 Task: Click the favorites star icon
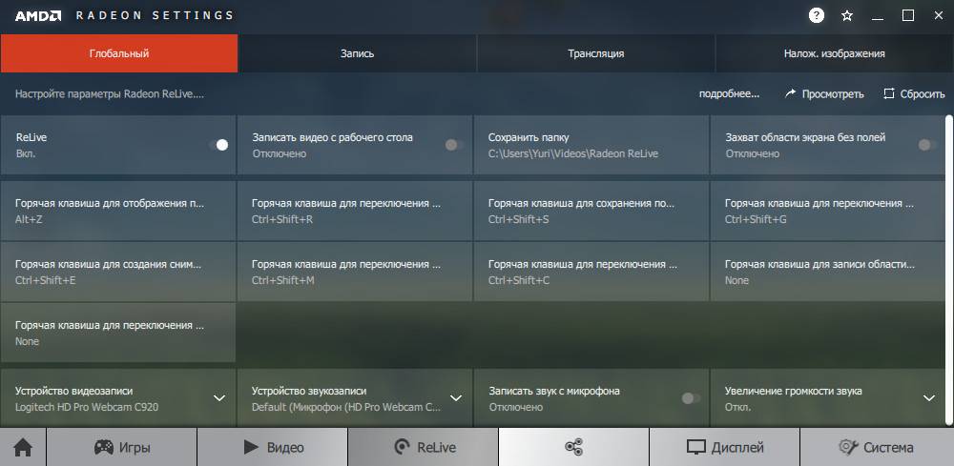[847, 16]
